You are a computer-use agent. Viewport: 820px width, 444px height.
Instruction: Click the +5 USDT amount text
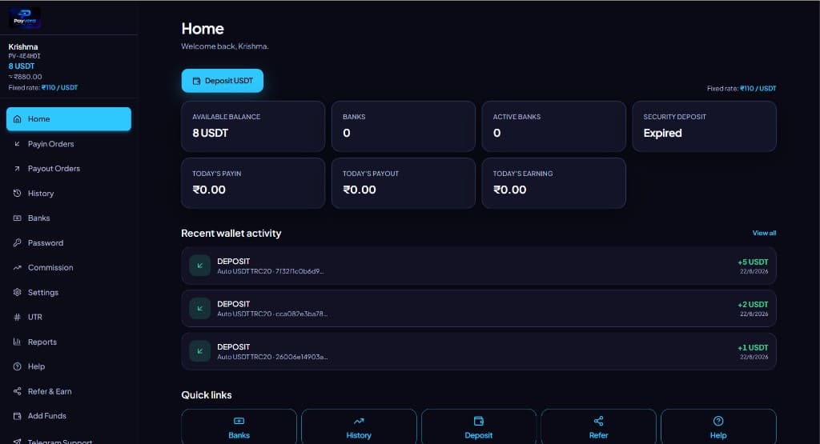click(753, 262)
